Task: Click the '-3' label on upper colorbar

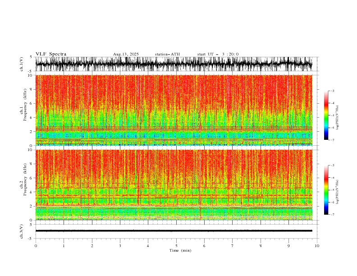Action: (332, 91)
